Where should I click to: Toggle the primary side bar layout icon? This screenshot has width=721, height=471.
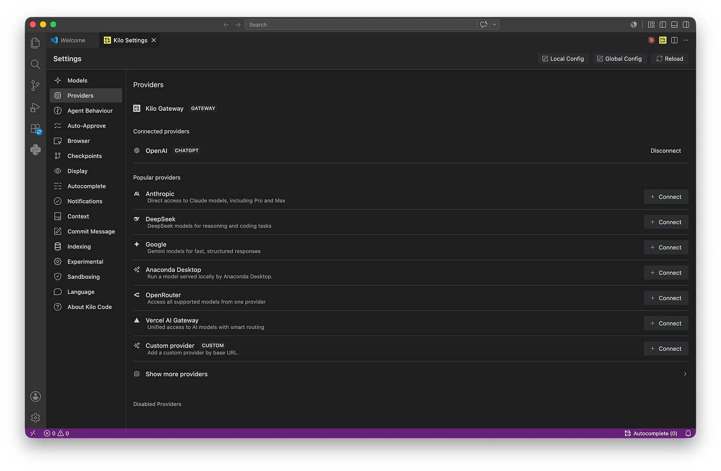[x=663, y=25]
